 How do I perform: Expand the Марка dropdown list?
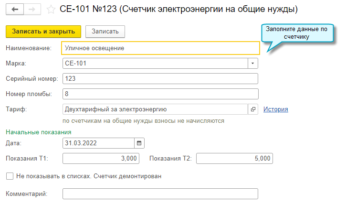point(253,64)
